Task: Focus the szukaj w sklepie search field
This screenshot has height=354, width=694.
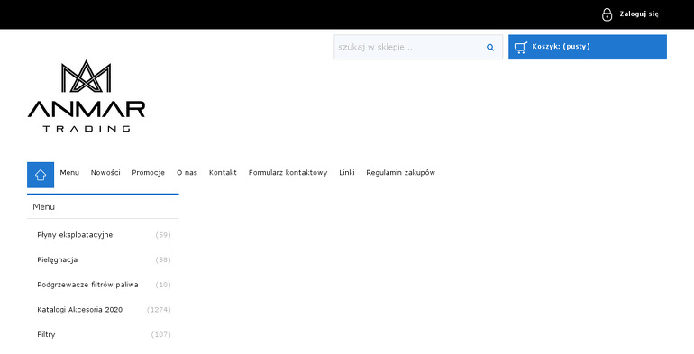Action: (x=418, y=47)
